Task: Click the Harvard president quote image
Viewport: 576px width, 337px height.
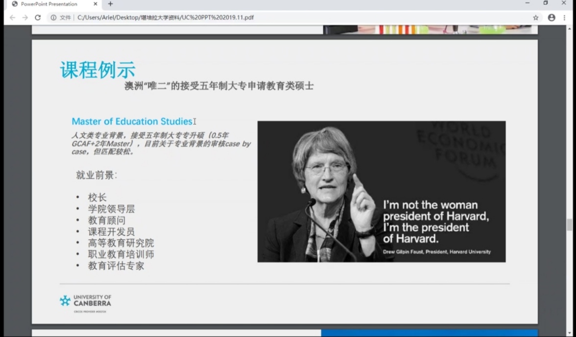Action: [381, 191]
